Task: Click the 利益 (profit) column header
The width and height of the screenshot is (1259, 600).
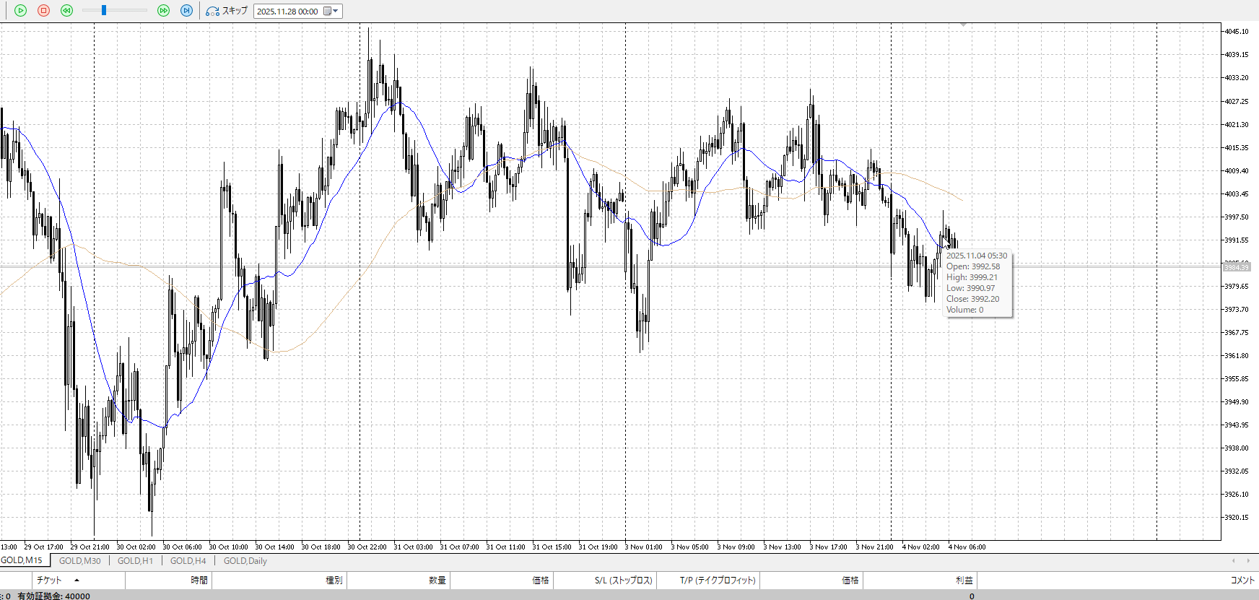Action: click(964, 581)
